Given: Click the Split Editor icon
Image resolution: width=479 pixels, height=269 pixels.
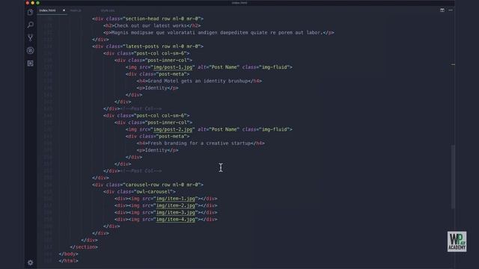Looking at the screenshot, I should [x=442, y=10].
